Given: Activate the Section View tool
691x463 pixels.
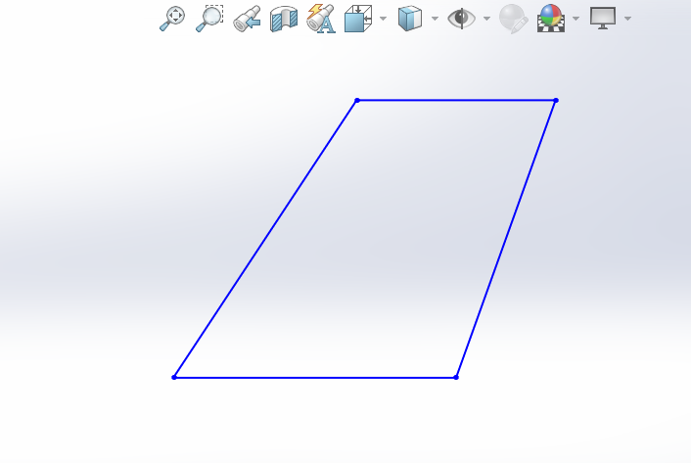Looking at the screenshot, I should [284, 19].
